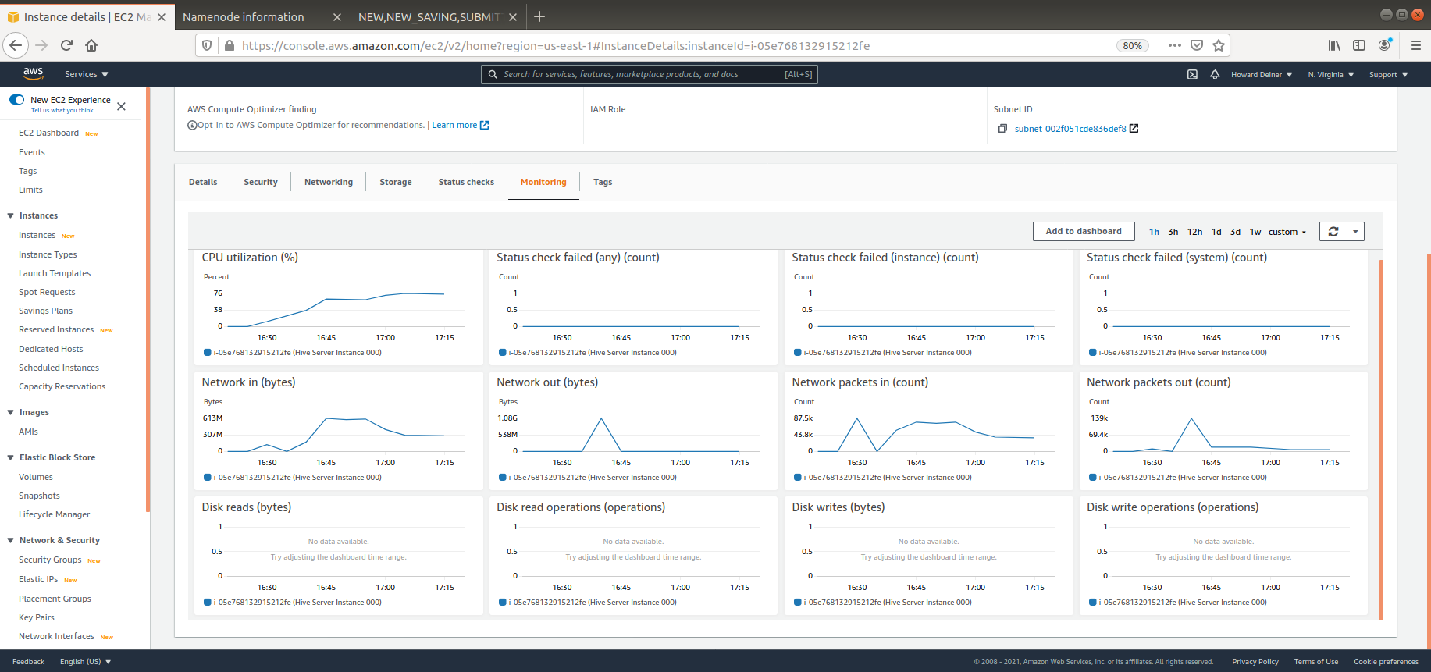
Task: Click the Compute Optimizer info icon
Action: point(192,125)
